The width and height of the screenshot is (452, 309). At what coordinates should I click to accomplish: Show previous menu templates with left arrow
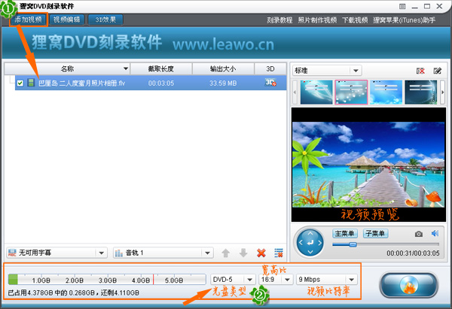point(295,92)
